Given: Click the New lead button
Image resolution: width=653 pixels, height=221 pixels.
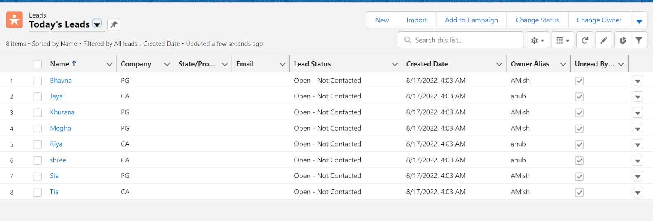Looking at the screenshot, I should point(382,20).
